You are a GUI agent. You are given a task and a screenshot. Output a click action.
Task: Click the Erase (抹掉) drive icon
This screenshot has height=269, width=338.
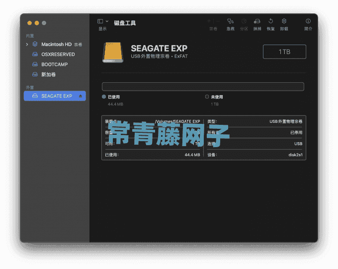tap(257, 21)
